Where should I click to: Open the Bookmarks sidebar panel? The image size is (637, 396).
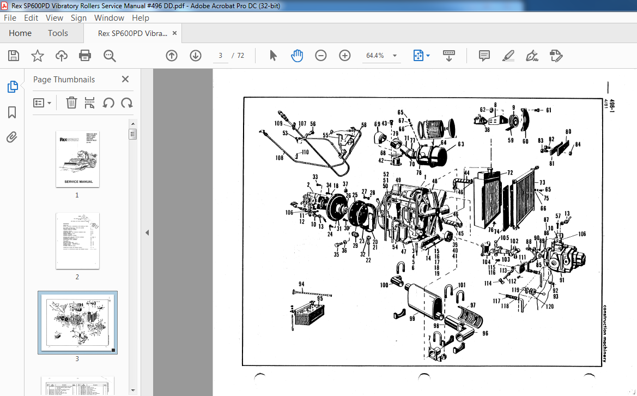tap(12, 112)
